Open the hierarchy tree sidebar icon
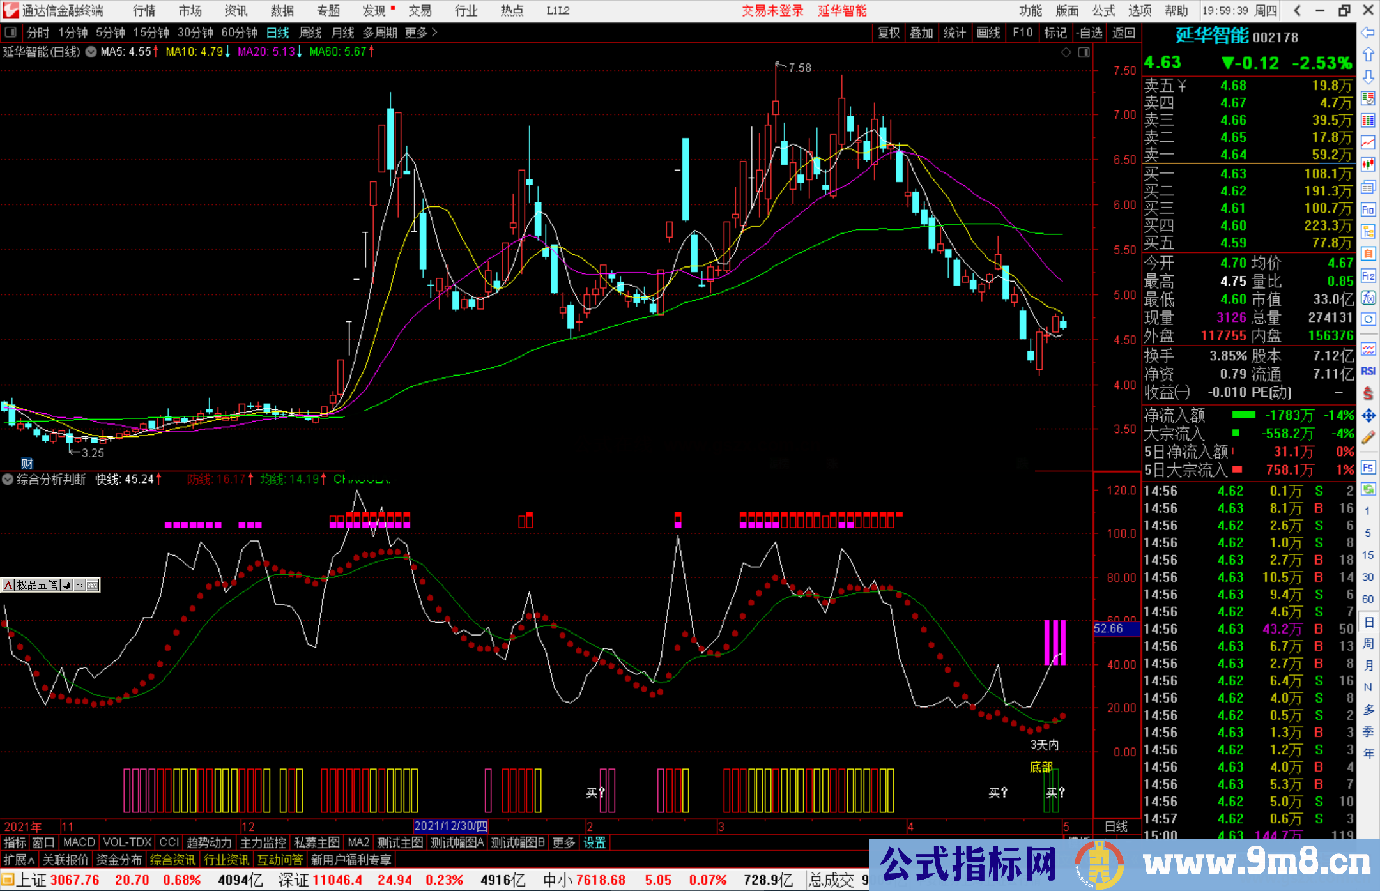1380x891 pixels. pyautogui.click(x=1368, y=231)
